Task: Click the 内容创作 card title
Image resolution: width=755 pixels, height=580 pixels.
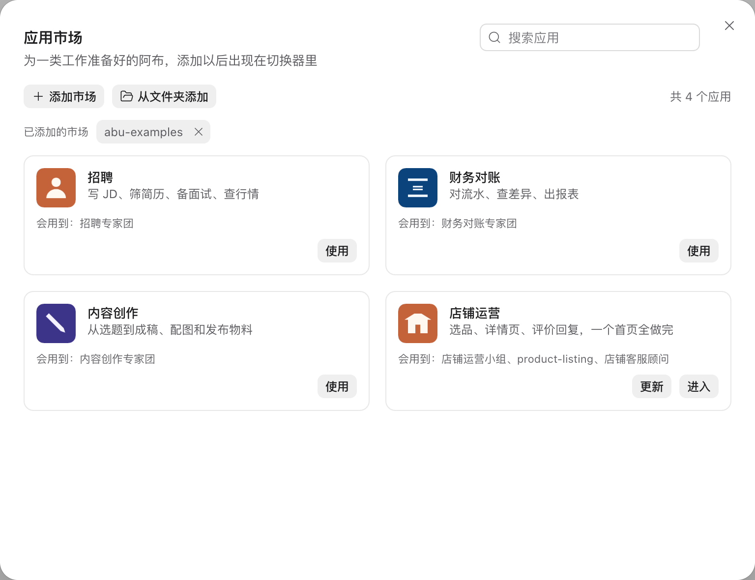Action: pyautogui.click(x=113, y=313)
